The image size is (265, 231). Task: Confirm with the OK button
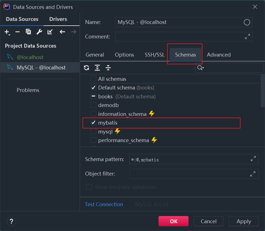(x=174, y=221)
